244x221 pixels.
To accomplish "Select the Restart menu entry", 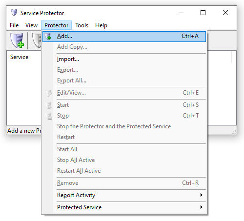I will coord(124,137).
